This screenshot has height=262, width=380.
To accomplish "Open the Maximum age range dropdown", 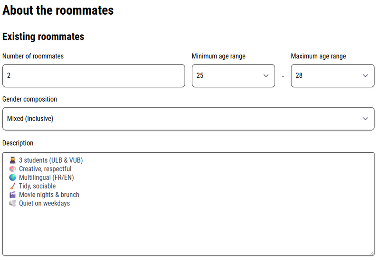I will click(x=332, y=76).
